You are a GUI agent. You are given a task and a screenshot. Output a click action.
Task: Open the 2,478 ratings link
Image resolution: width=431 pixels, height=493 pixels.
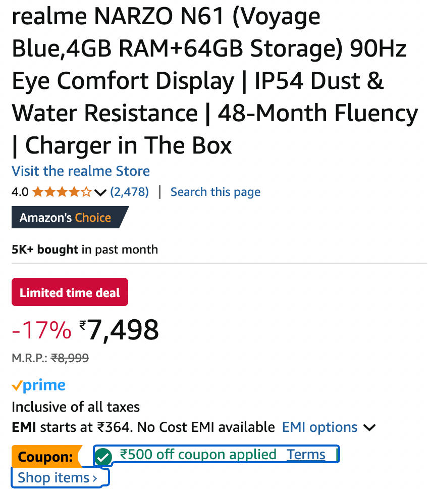click(x=129, y=192)
